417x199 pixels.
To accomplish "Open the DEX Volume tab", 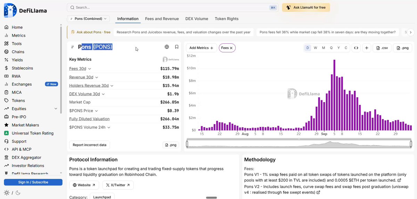I will (x=197, y=19).
